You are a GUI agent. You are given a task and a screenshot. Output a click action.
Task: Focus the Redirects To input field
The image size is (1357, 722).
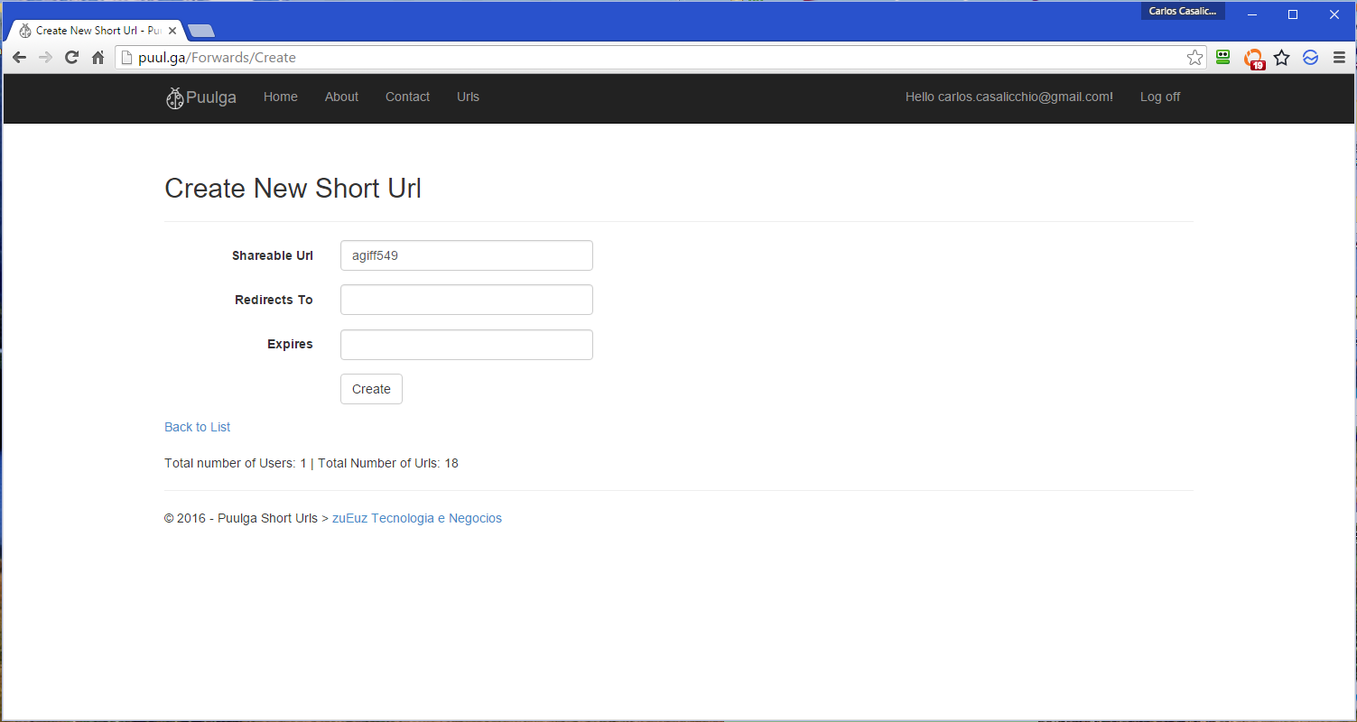(x=466, y=300)
